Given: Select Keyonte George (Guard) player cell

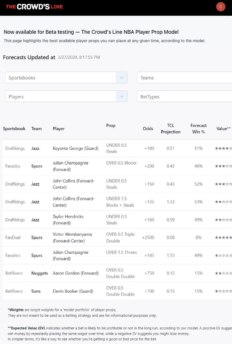Looking at the screenshot, I should [75, 148].
